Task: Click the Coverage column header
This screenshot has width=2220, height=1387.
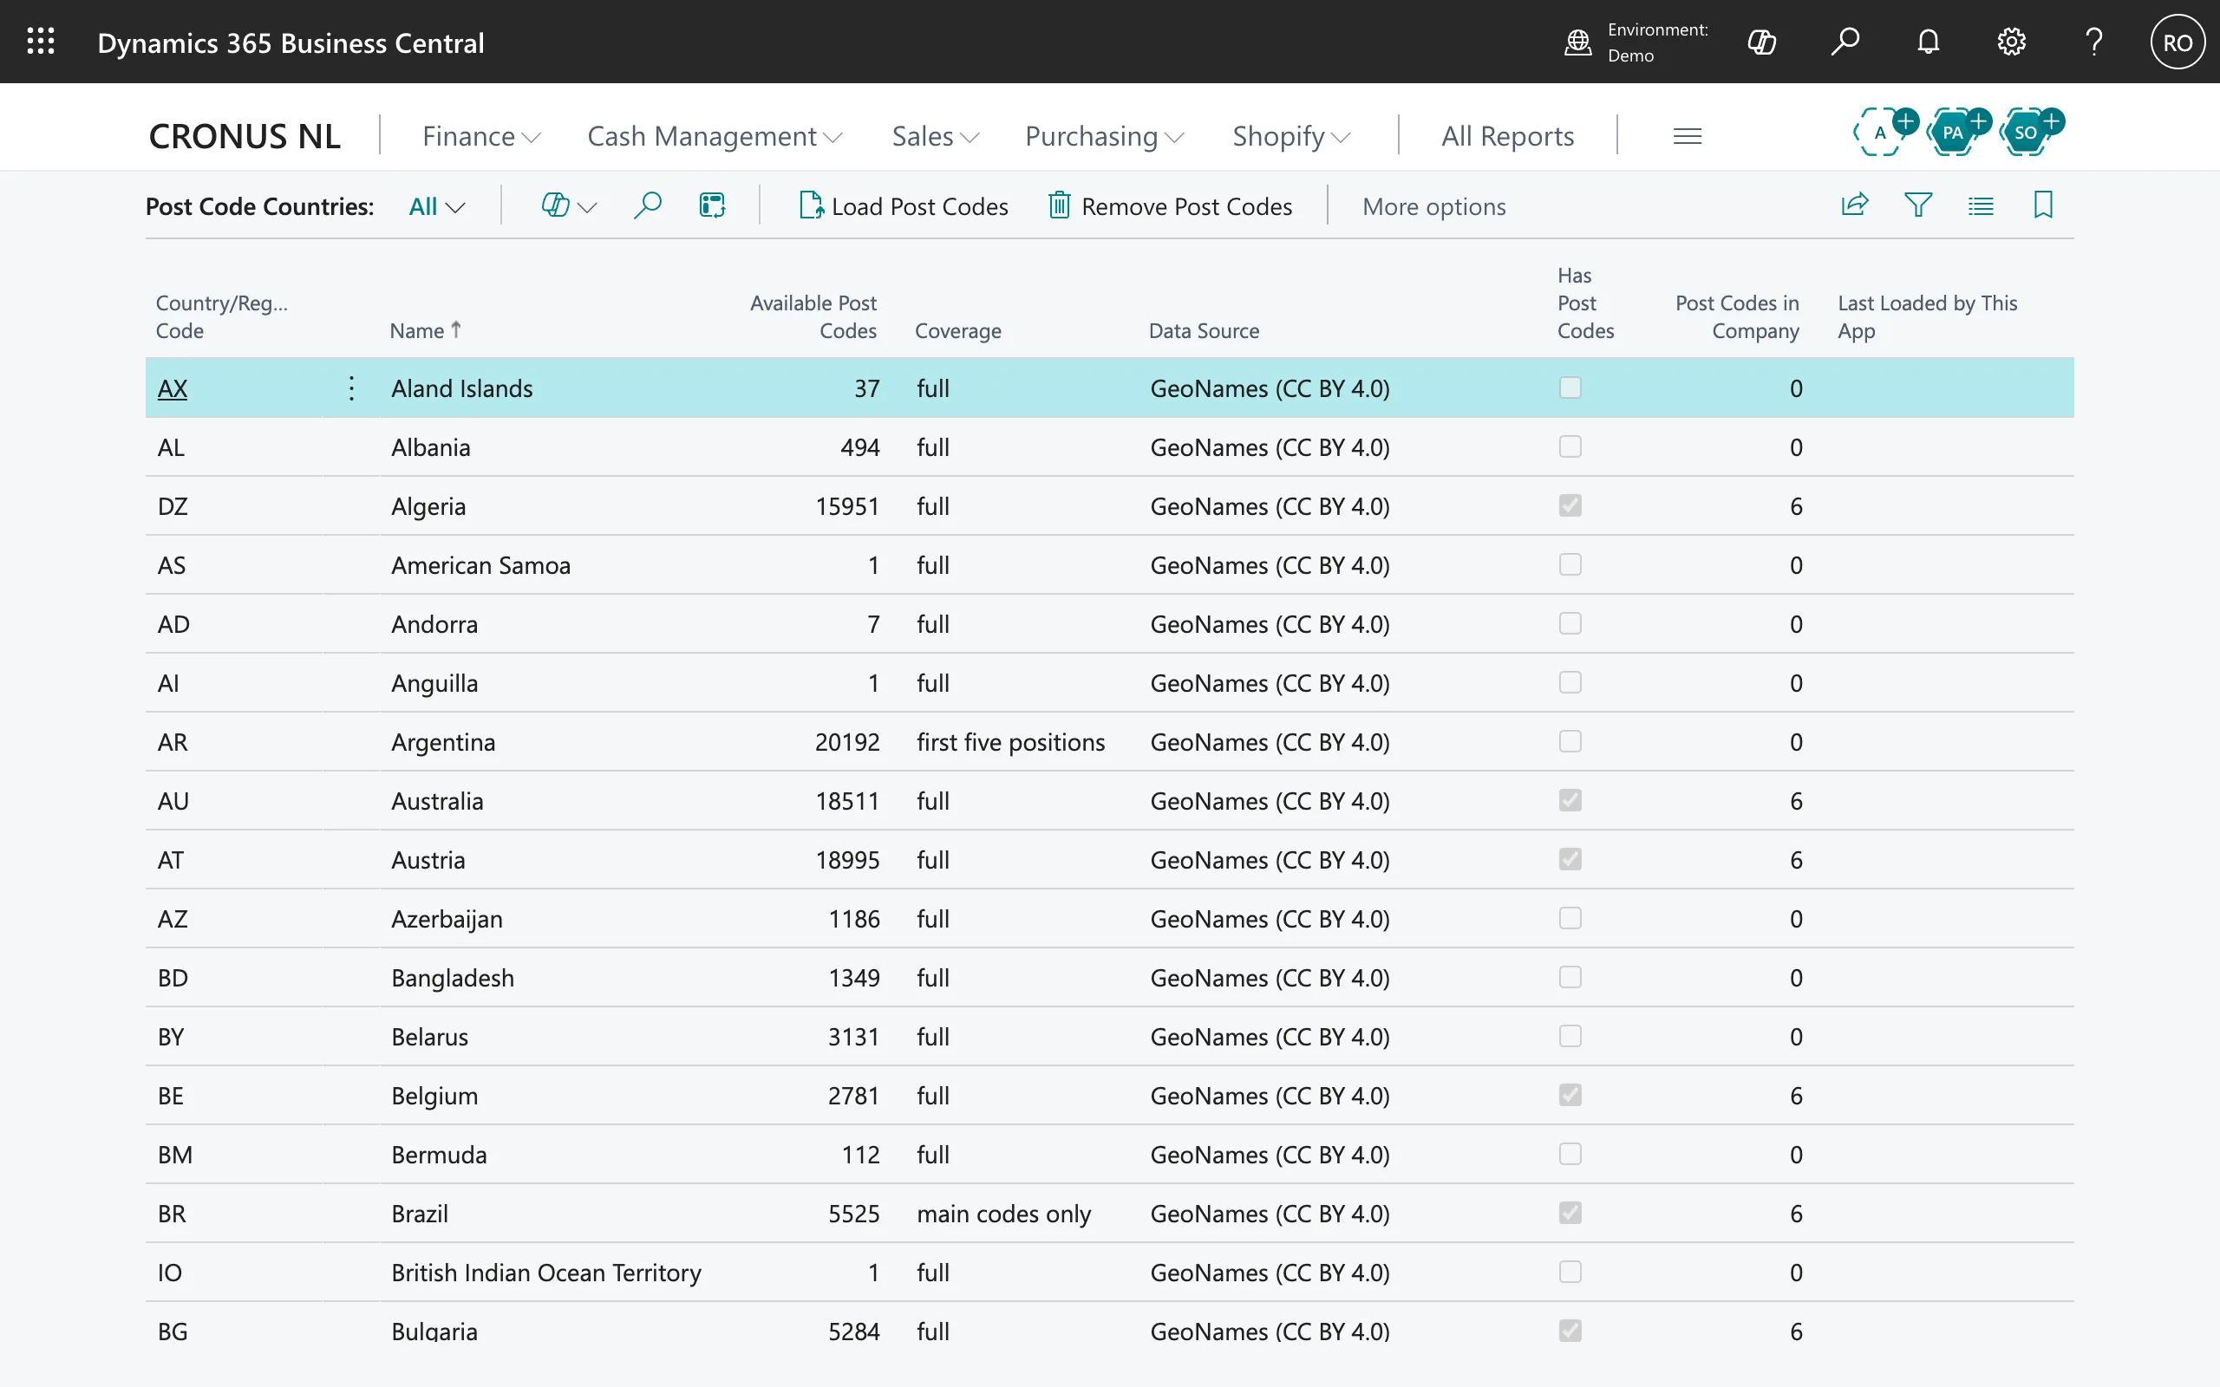Action: click(x=957, y=330)
